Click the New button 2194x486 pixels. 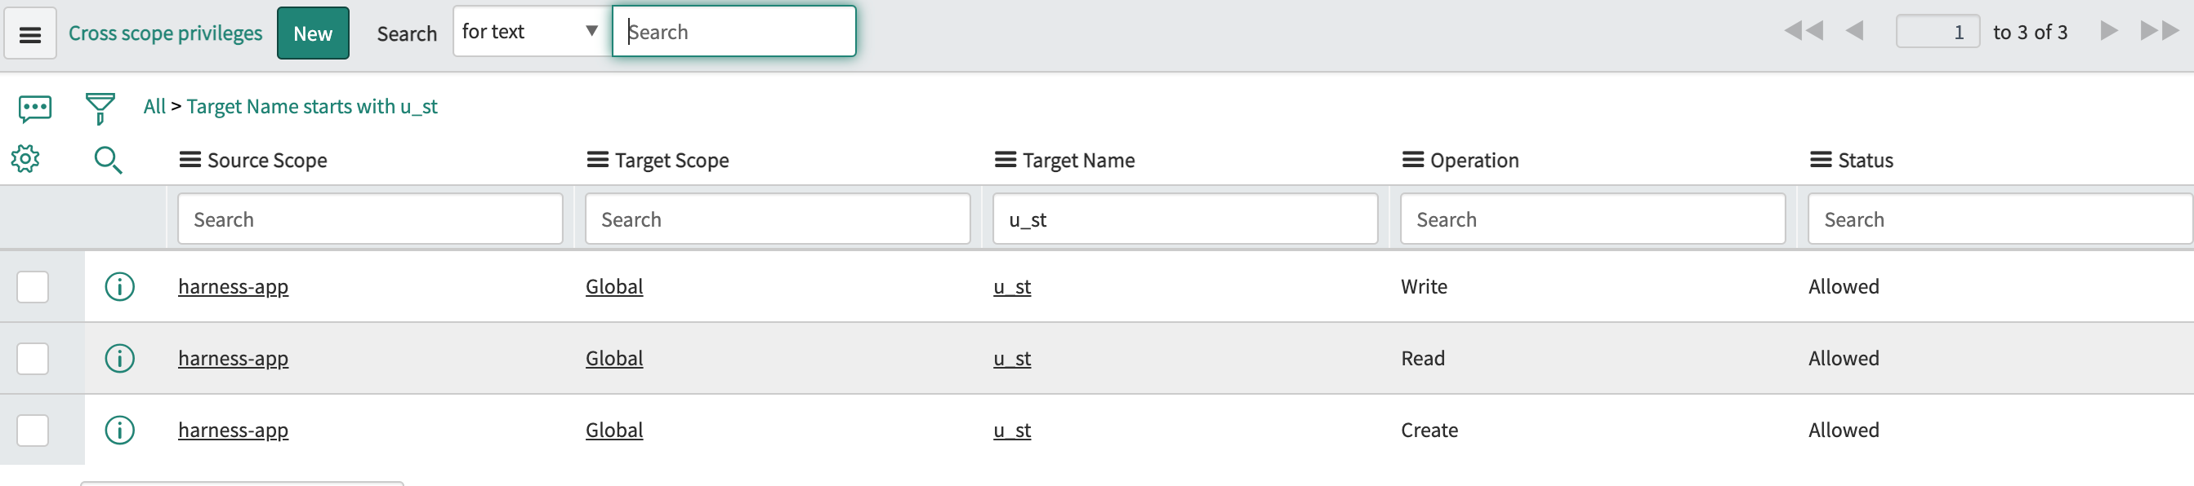click(313, 34)
